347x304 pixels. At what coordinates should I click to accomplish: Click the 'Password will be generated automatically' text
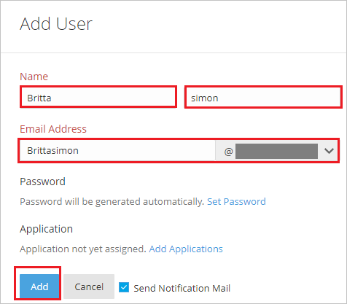point(112,202)
